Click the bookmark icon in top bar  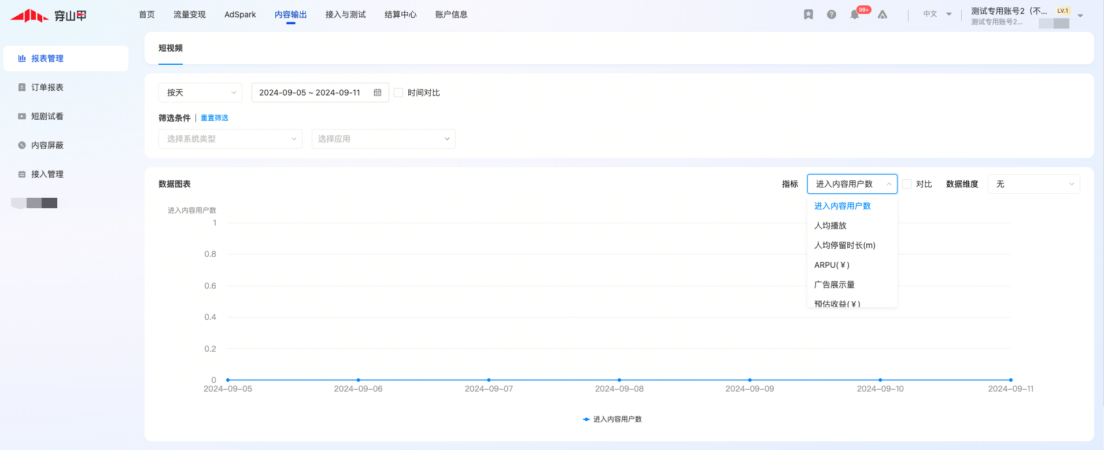(808, 14)
